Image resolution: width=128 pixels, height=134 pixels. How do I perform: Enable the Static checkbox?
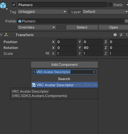(110, 5)
